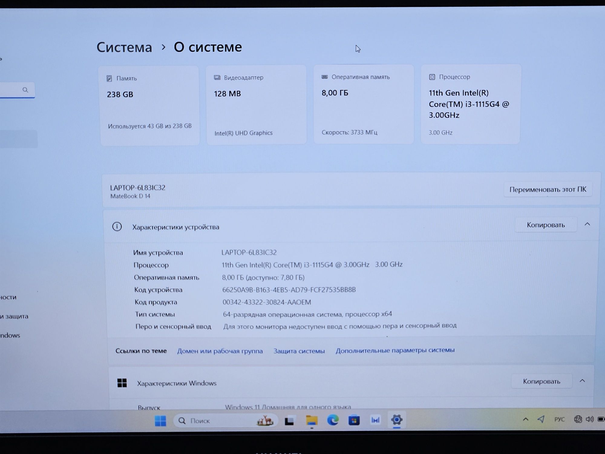Click the magnifier in the settings search field

coord(25,90)
